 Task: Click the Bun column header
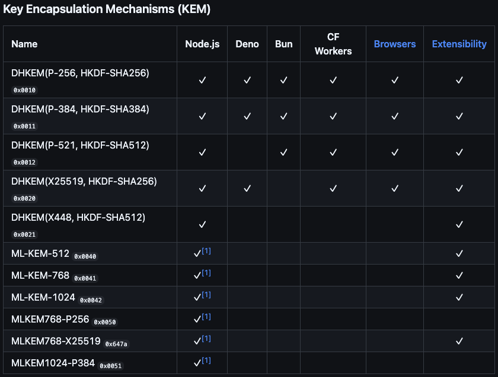pyautogui.click(x=283, y=44)
